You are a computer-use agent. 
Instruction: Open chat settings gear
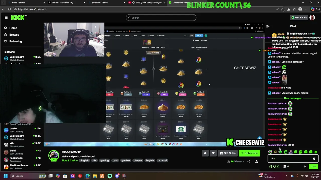(x=305, y=167)
